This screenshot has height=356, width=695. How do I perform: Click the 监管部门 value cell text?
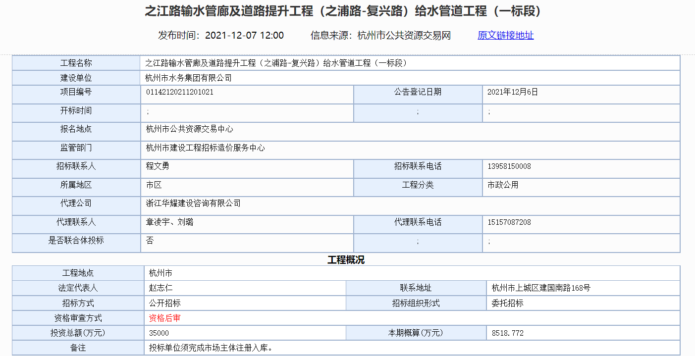point(205,148)
